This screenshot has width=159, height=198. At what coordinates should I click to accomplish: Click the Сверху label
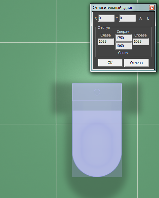(123, 32)
